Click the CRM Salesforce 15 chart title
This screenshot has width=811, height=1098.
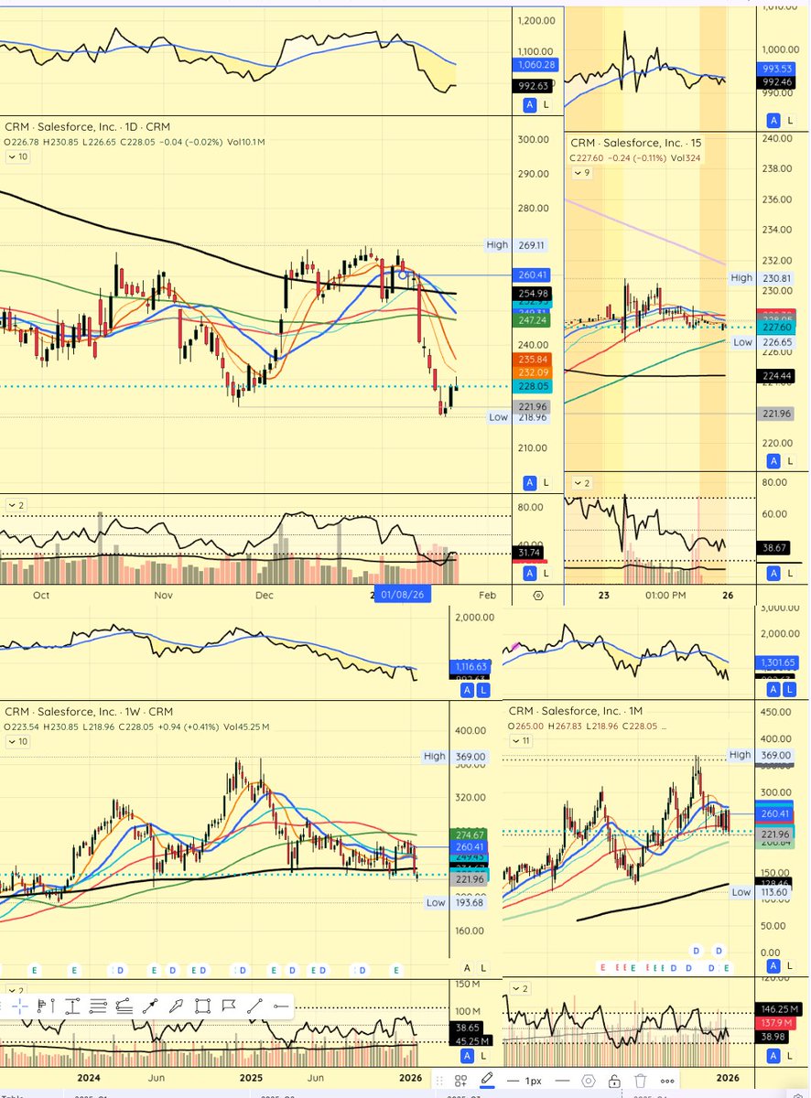tap(636, 143)
